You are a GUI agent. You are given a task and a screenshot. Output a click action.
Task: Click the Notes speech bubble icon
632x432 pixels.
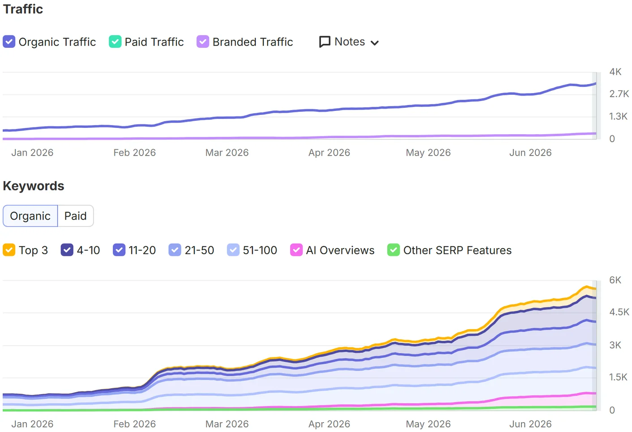tap(325, 42)
